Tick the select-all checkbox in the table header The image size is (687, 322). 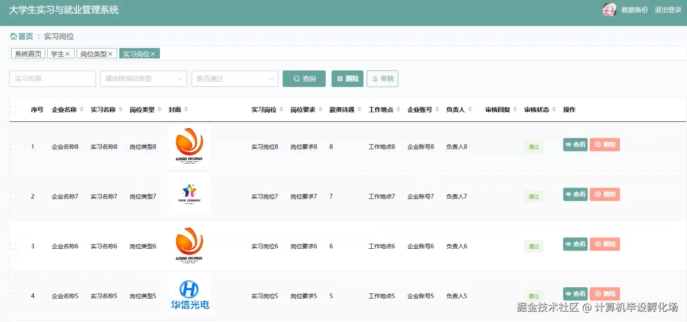[13, 109]
